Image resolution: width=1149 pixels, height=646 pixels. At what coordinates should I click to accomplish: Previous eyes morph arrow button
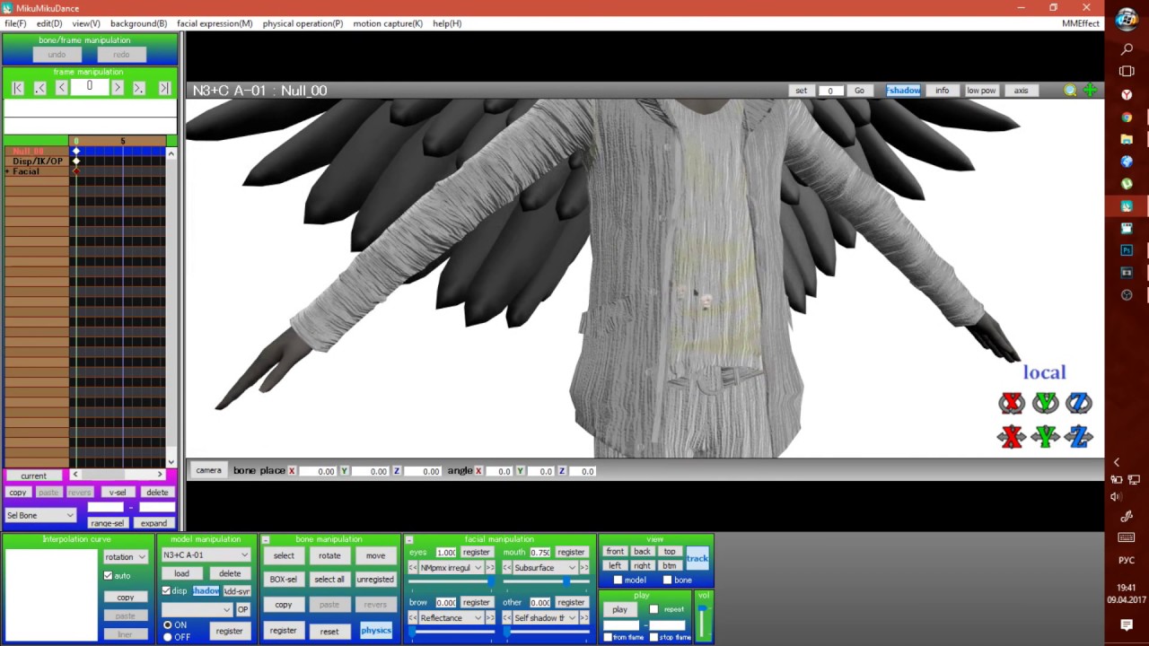tap(413, 568)
